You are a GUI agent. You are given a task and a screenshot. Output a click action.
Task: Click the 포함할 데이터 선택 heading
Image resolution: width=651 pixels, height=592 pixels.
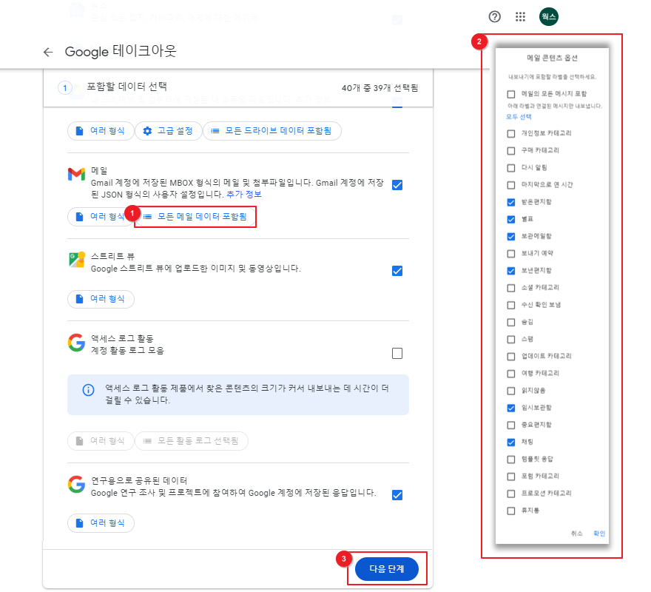coord(127,87)
